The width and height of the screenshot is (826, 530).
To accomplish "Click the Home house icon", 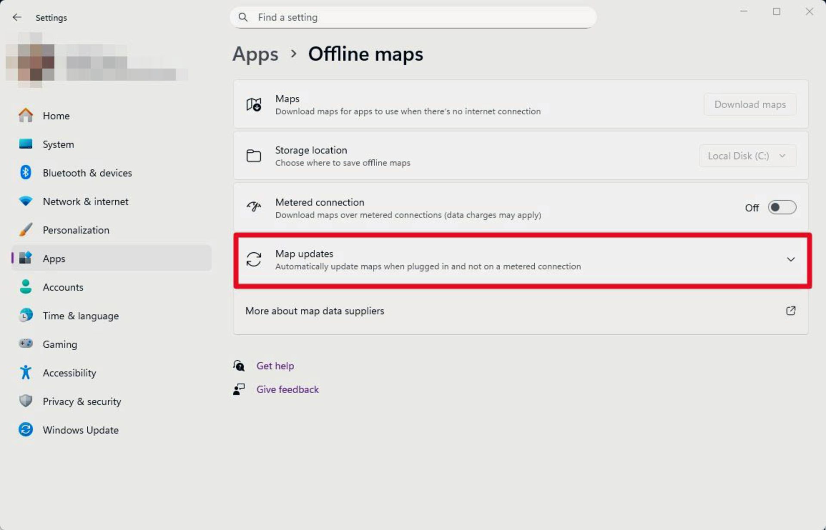I will click(26, 116).
